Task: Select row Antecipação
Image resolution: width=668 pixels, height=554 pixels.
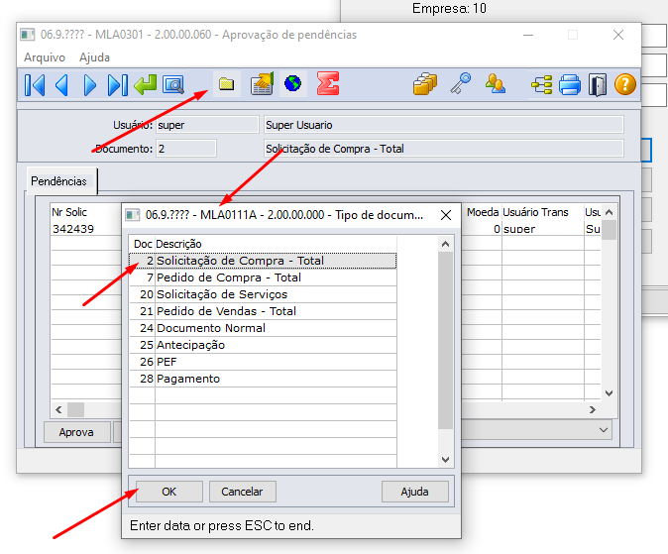Action: [x=263, y=345]
